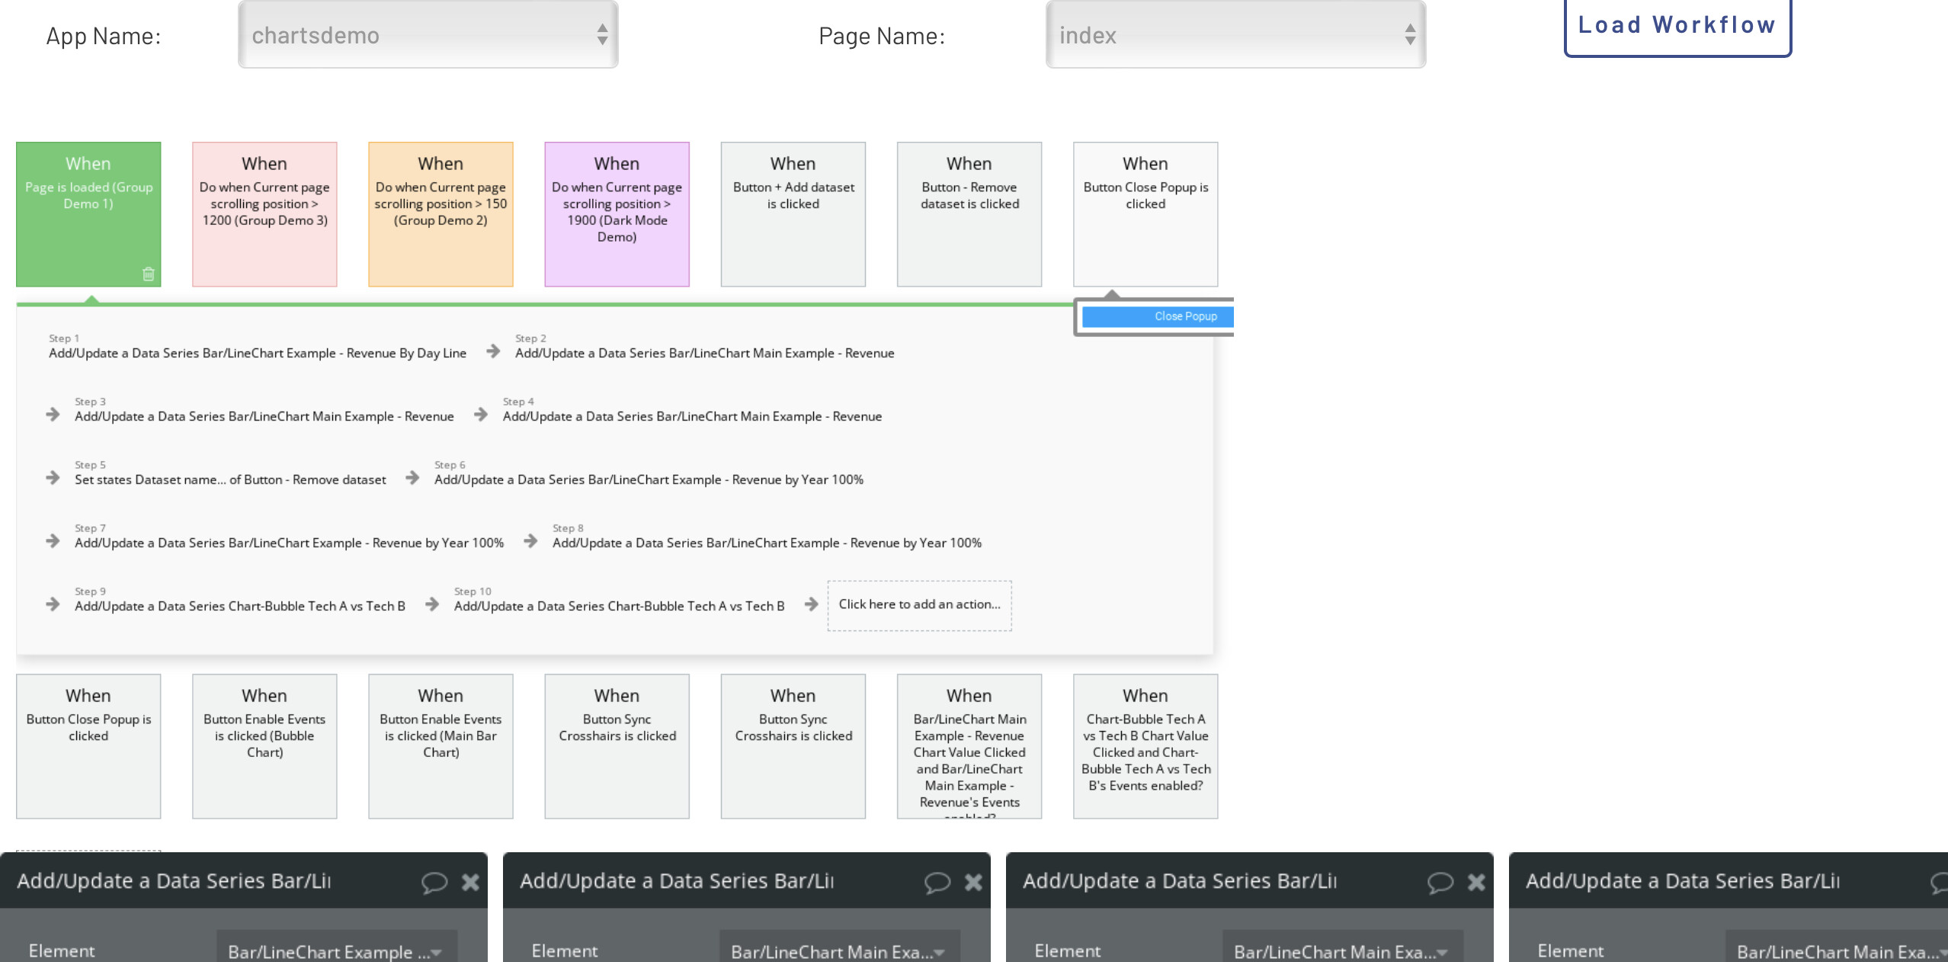The height and width of the screenshot is (962, 1948).
Task: Open the Page Name index dropdown
Action: [x=1235, y=35]
